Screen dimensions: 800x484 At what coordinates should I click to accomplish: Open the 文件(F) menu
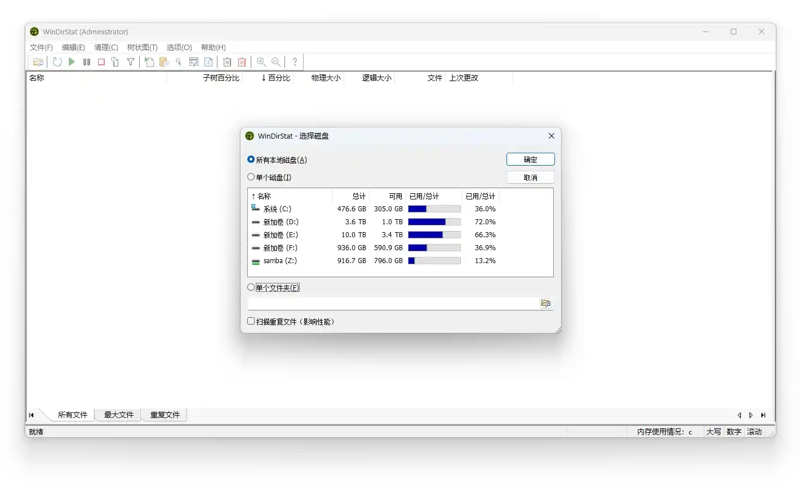coord(41,47)
